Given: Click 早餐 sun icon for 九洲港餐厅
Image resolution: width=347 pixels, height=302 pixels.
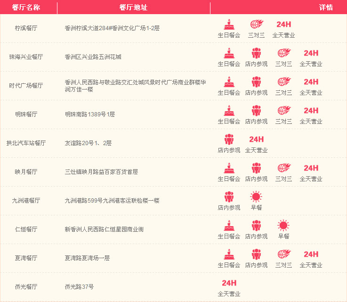Looking at the screenshot, I should (256, 197).
